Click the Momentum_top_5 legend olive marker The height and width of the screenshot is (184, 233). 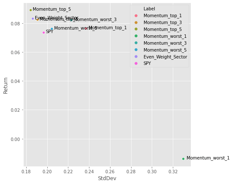(x=136, y=29)
